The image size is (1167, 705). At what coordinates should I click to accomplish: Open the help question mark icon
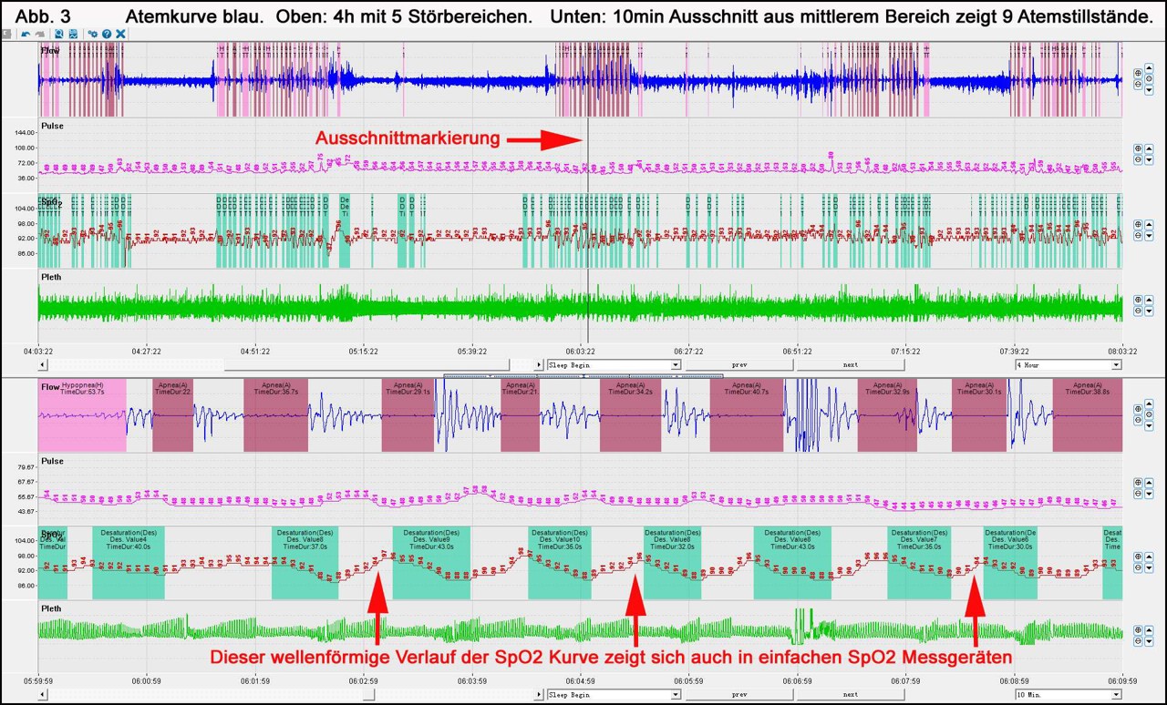[106, 34]
